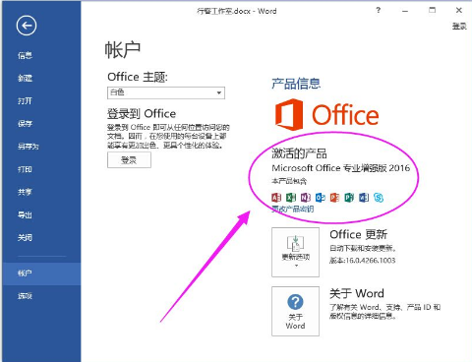This screenshot has width=472, height=362.
Task: Click the version text 16.0.4266.1003
Action: (x=370, y=261)
